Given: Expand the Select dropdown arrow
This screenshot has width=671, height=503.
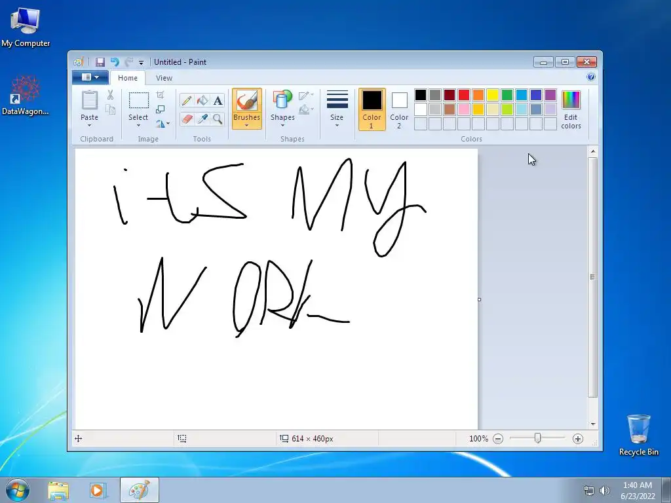Looking at the screenshot, I should coord(138,126).
